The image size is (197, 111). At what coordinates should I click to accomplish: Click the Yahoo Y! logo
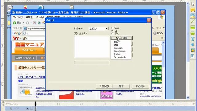[16, 38]
